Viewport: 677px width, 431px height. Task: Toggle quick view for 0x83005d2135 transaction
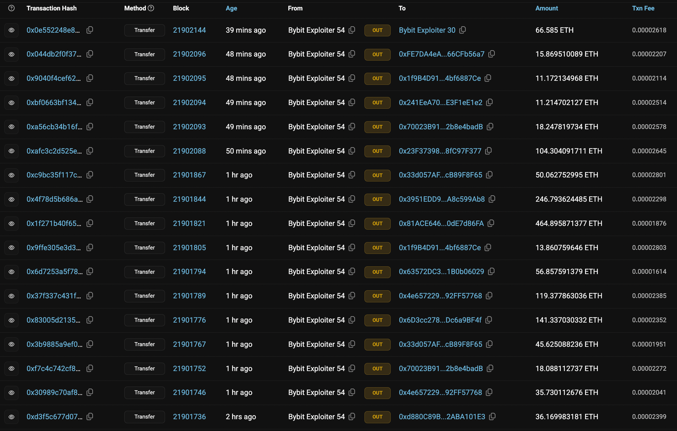pyautogui.click(x=11, y=320)
